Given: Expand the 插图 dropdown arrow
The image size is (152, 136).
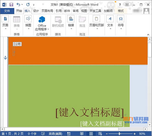Looking at the screenshot, I should (x=29, y=29).
